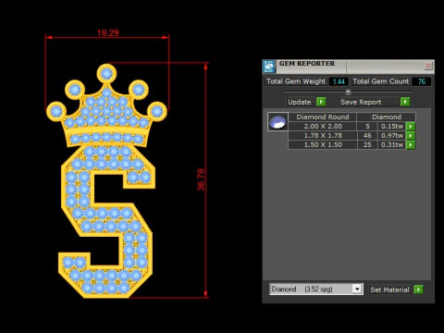
Task: Click the Total Gem Weight value 1.44
Action: click(339, 81)
